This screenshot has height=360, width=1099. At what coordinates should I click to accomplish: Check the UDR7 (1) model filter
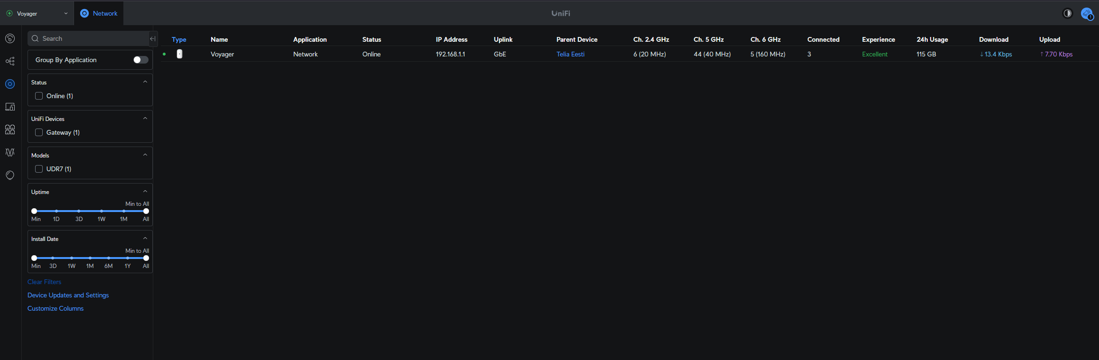click(x=39, y=169)
